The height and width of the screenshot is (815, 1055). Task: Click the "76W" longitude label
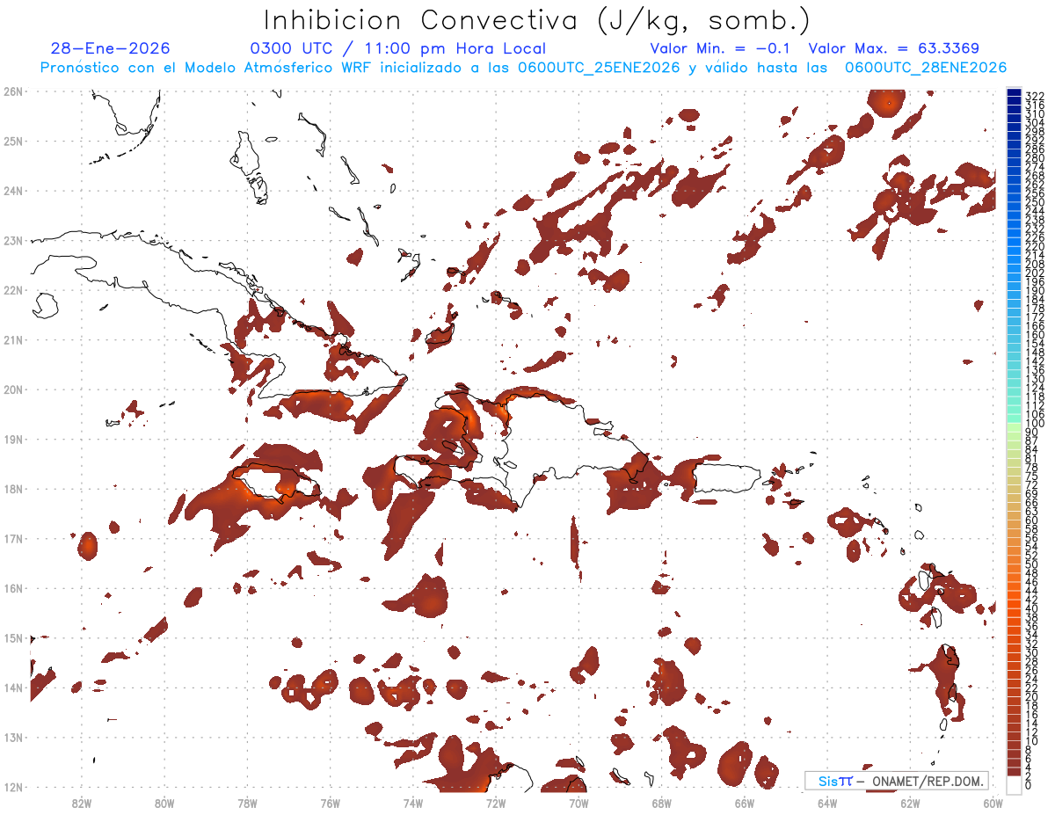pyautogui.click(x=331, y=803)
